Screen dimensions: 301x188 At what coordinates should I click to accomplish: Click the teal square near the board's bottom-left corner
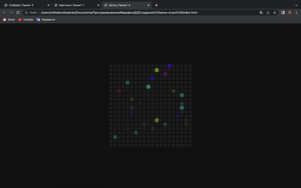(115, 137)
